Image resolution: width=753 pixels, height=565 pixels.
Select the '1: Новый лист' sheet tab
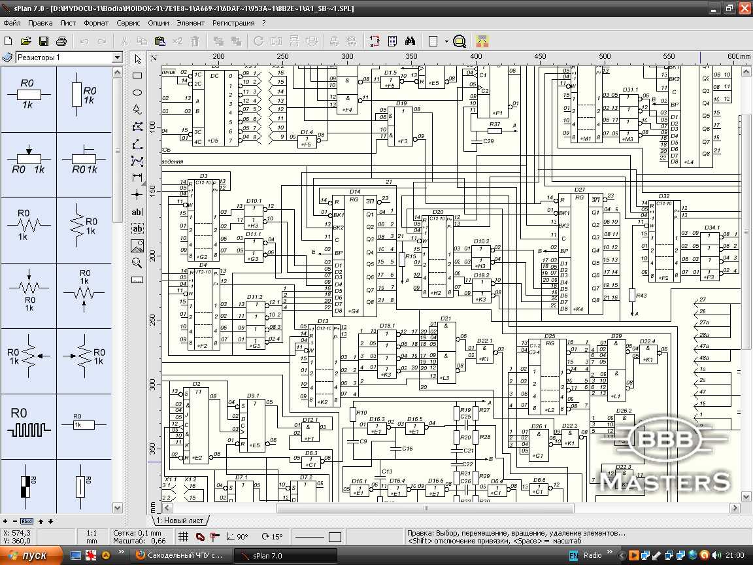click(x=180, y=521)
